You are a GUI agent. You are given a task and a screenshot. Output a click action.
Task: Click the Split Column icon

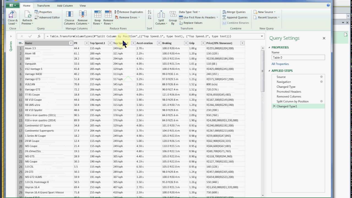pyautogui.click(x=161, y=14)
